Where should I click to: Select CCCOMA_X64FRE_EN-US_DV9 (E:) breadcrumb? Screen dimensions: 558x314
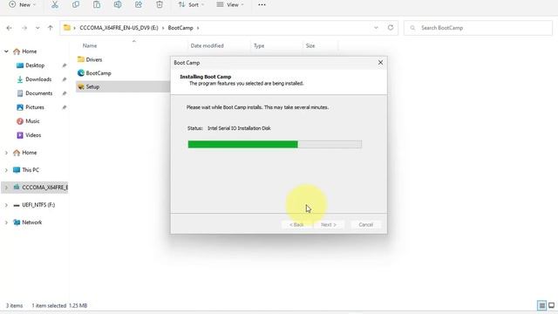119,28
